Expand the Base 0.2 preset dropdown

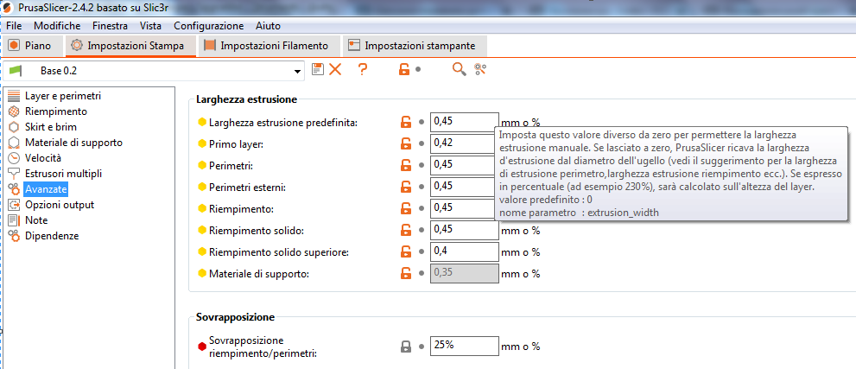(297, 71)
